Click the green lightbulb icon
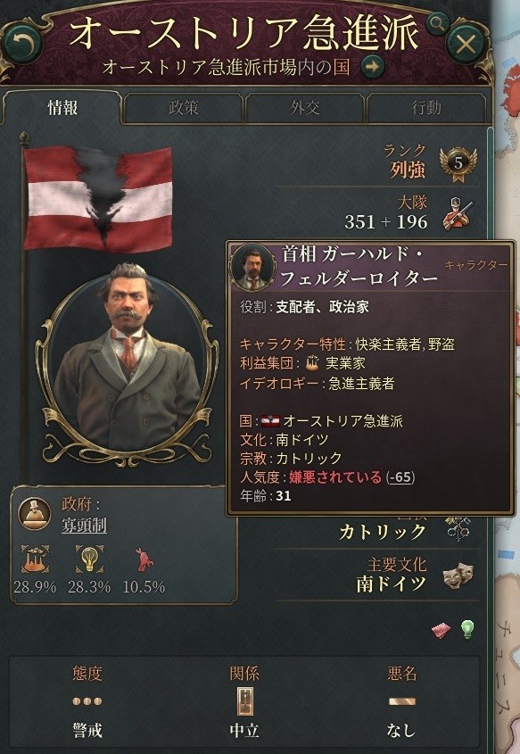This screenshot has height=754, width=520. pos(467,629)
